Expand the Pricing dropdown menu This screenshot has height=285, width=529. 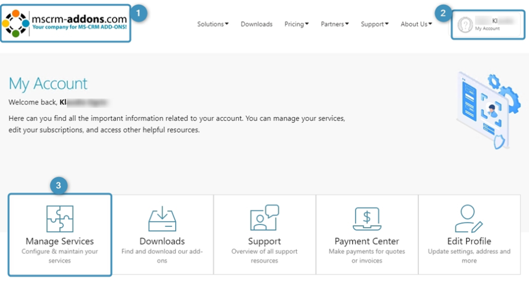click(296, 24)
